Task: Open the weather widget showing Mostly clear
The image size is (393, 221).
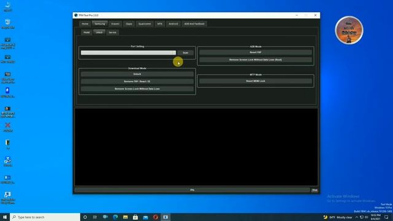Action: tap(338, 217)
